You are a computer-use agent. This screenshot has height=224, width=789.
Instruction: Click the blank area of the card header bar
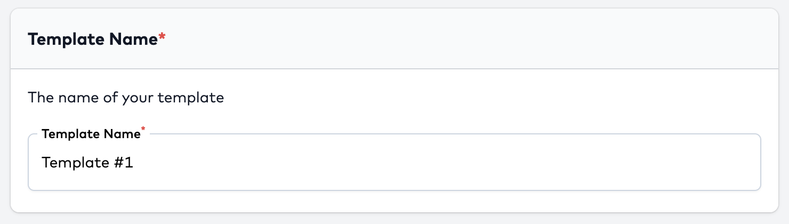click(x=480, y=39)
